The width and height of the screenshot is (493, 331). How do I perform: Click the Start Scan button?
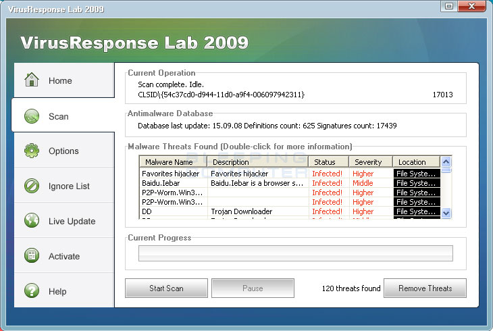166,288
